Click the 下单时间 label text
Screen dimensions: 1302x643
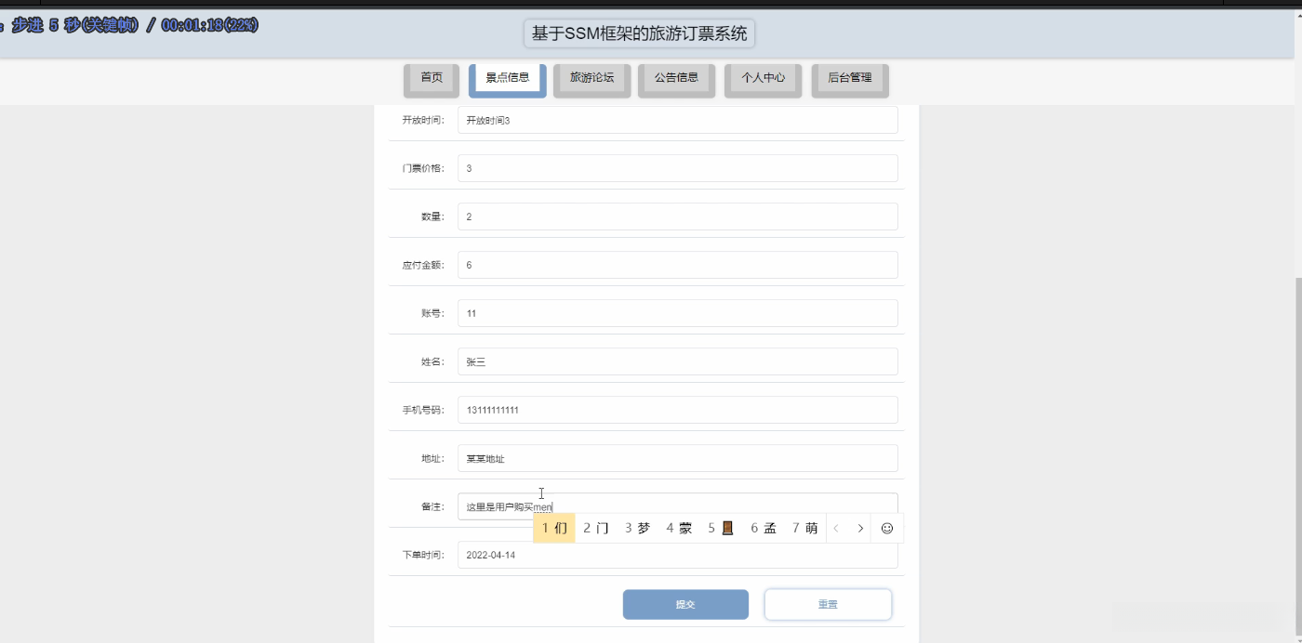[x=423, y=555]
